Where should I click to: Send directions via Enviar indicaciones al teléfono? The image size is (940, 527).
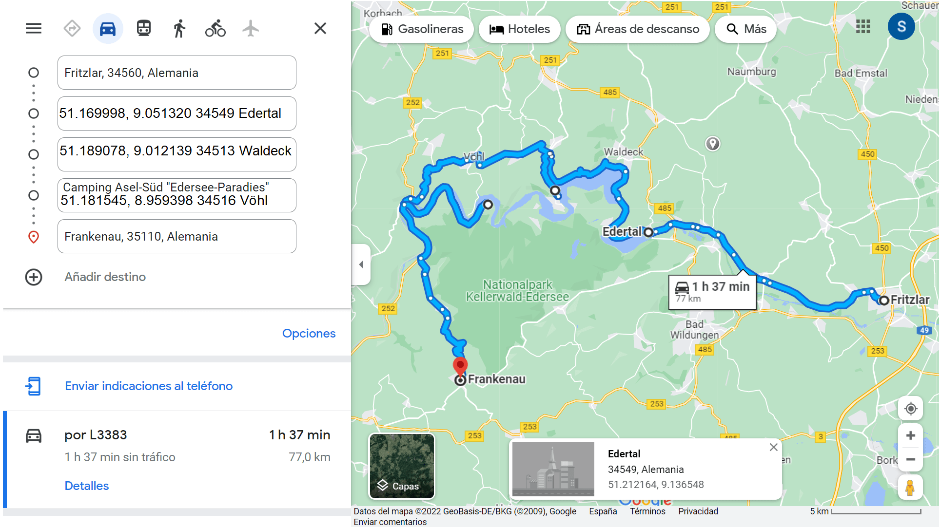point(149,386)
